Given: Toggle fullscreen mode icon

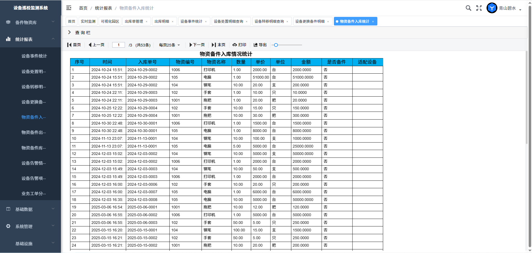Looking at the screenshot, I should (x=479, y=8).
